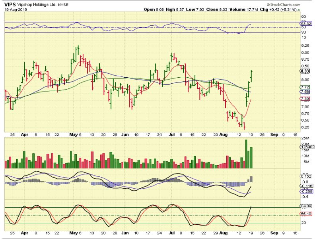Screen dimensions: 315x239
Task: Click the MACD signal label -0.268
Action: (x=306, y=191)
